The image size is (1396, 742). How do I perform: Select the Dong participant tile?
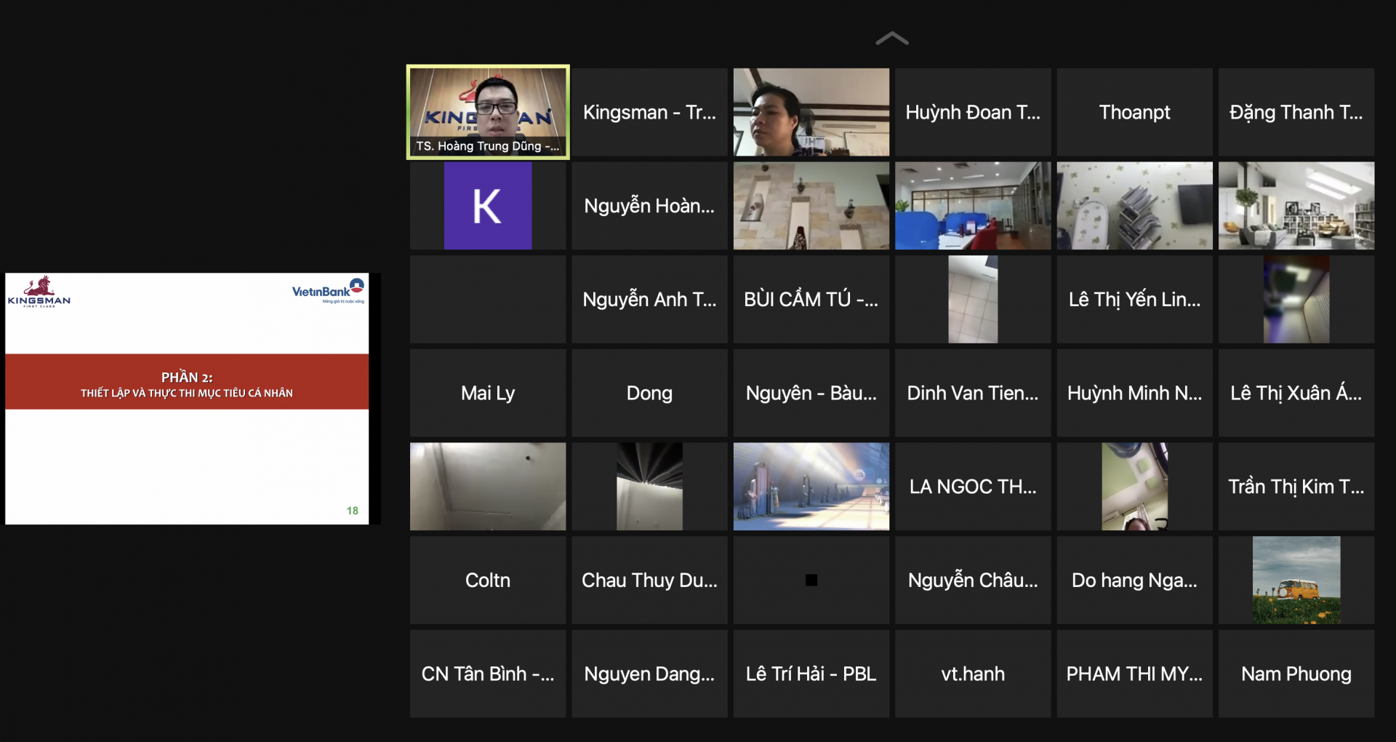(x=649, y=393)
